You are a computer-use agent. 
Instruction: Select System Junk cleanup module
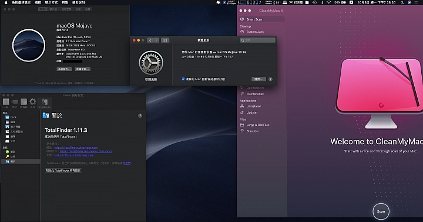254,32
